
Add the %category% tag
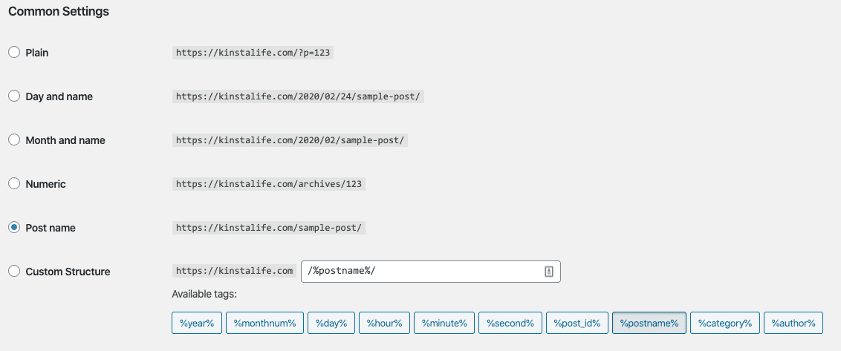coord(724,323)
